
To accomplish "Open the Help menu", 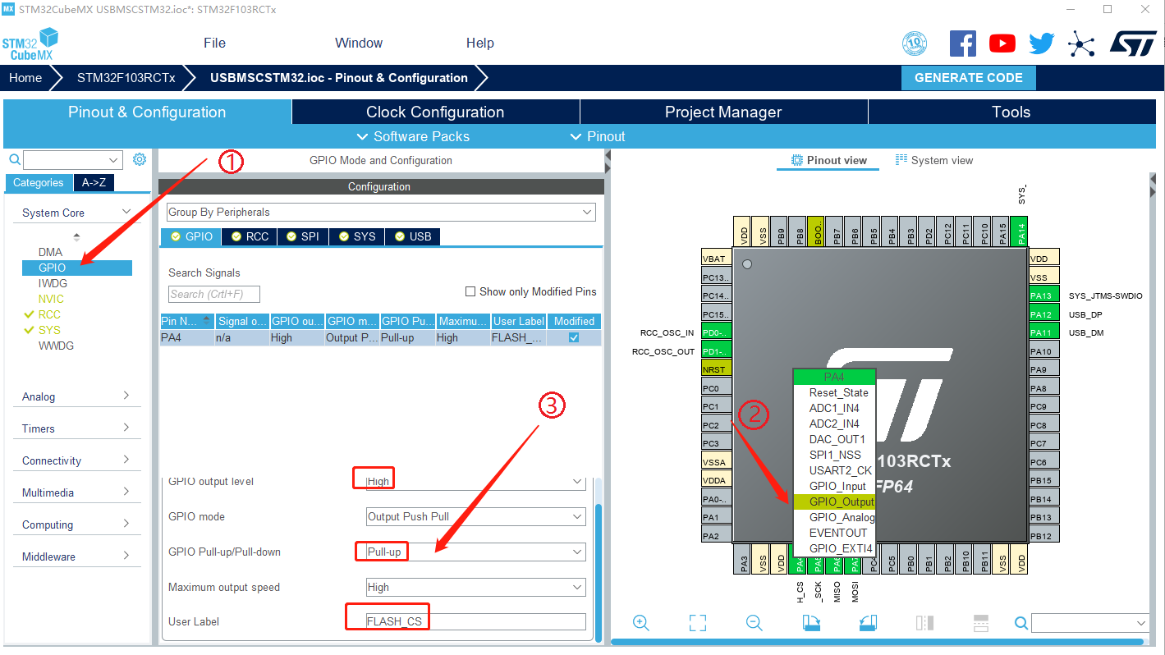I will click(x=479, y=43).
